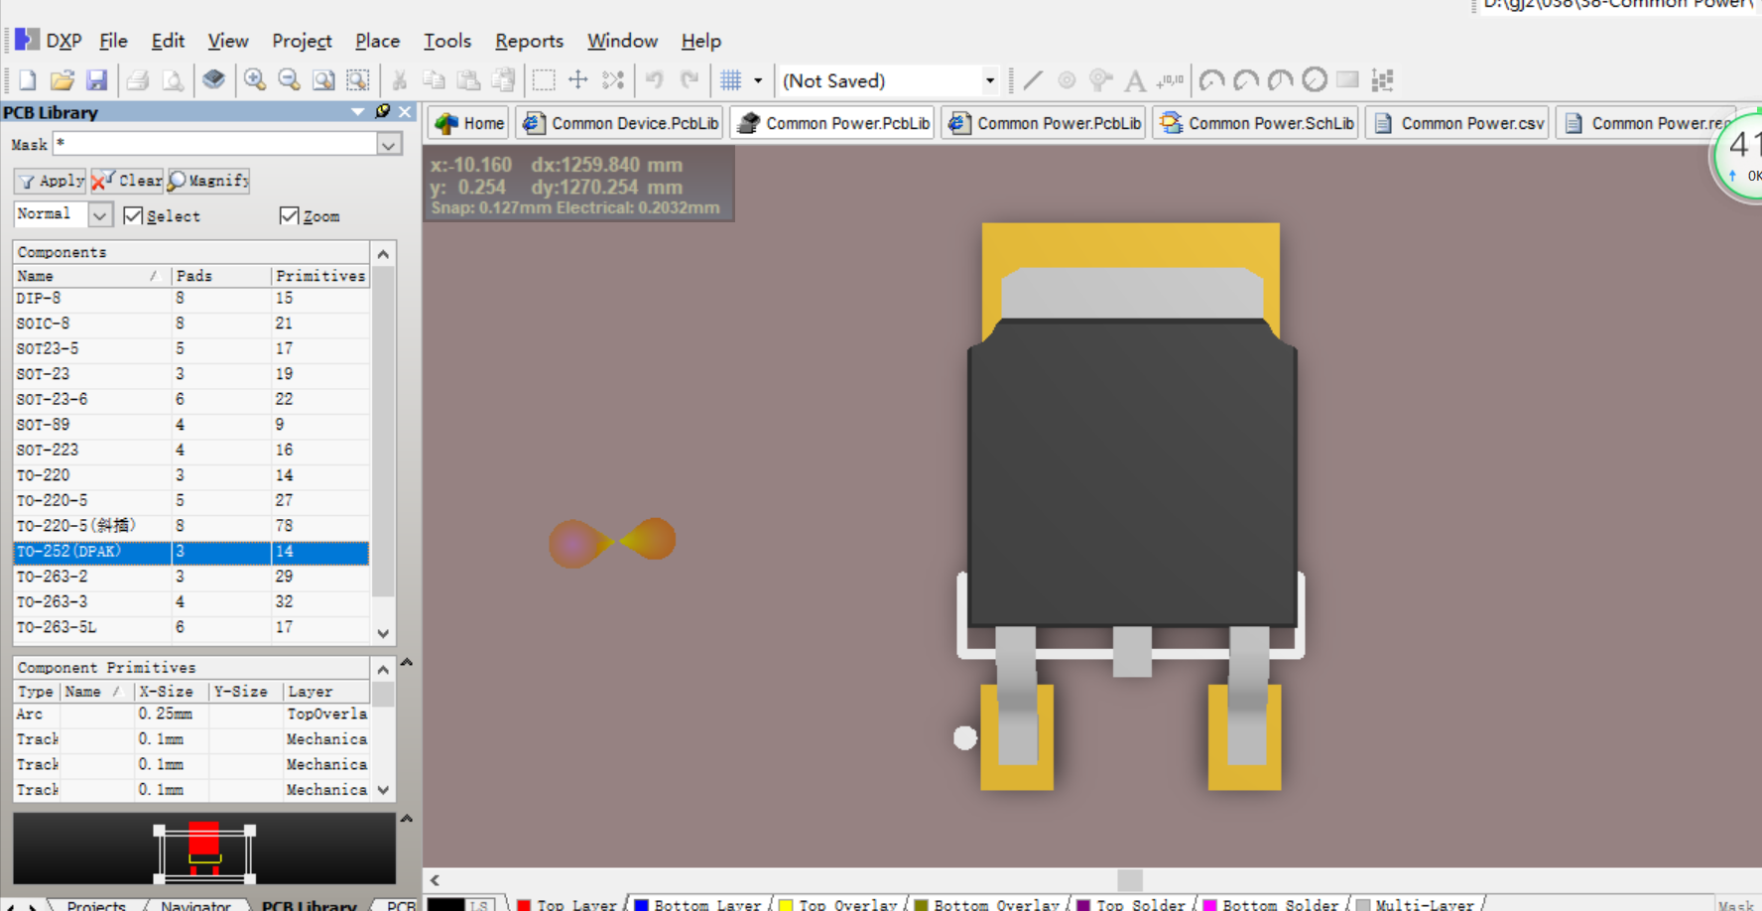Select the Place Fill rectangle tool
This screenshot has width=1762, height=911.
pos(1347,80)
